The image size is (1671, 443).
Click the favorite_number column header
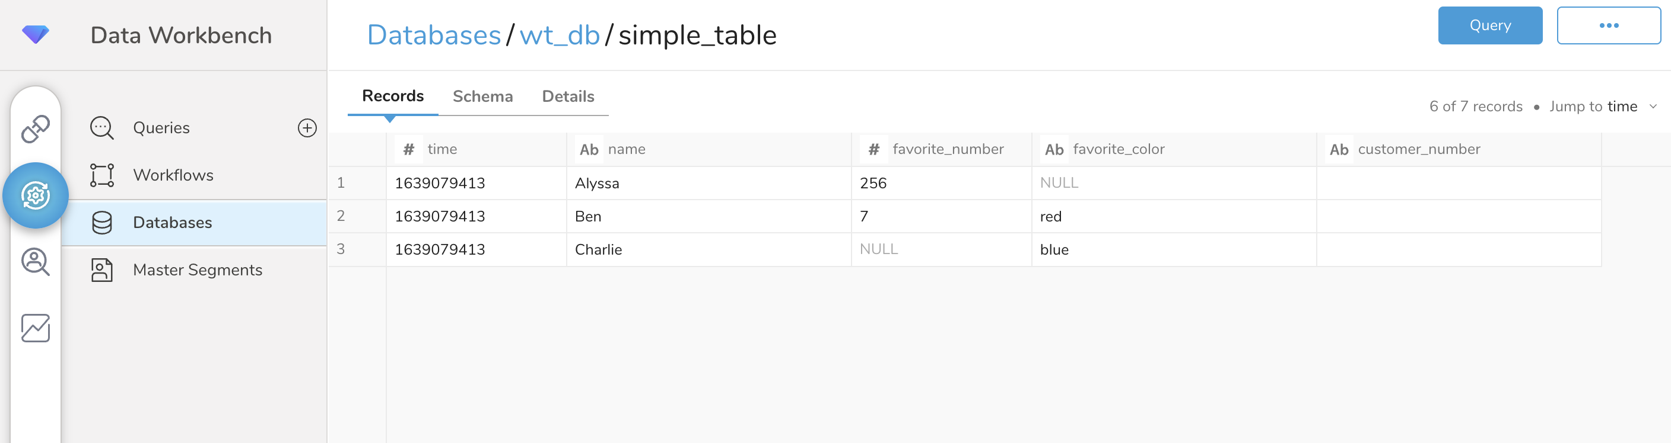pos(947,149)
